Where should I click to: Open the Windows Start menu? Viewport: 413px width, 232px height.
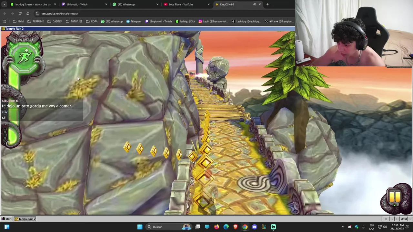click(x=140, y=227)
